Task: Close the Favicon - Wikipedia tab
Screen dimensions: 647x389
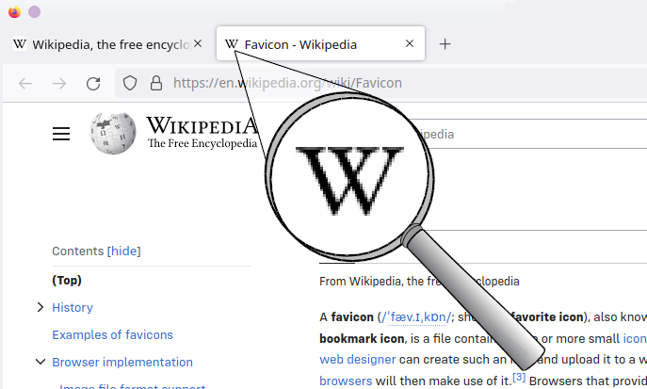Action: click(410, 43)
